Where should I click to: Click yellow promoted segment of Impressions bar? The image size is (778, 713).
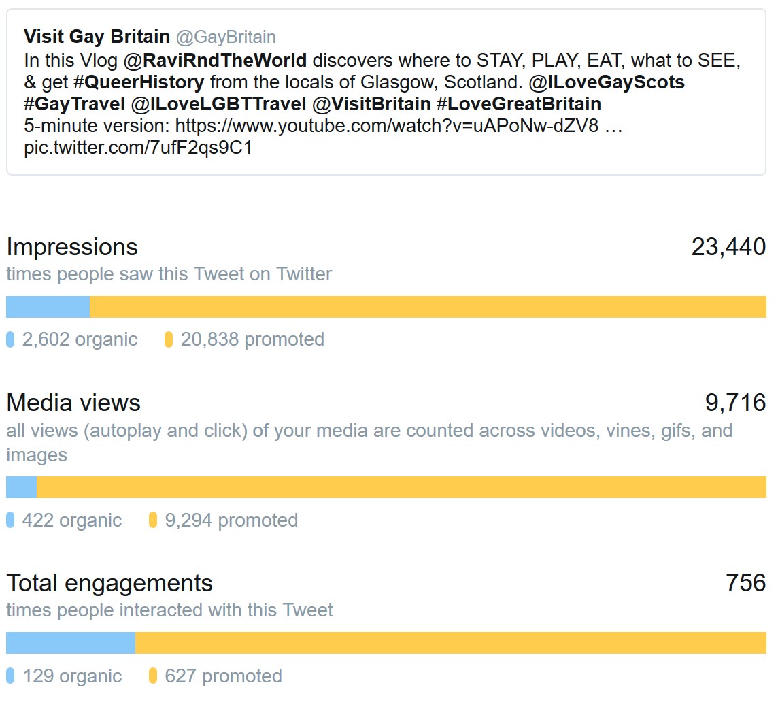click(x=428, y=307)
